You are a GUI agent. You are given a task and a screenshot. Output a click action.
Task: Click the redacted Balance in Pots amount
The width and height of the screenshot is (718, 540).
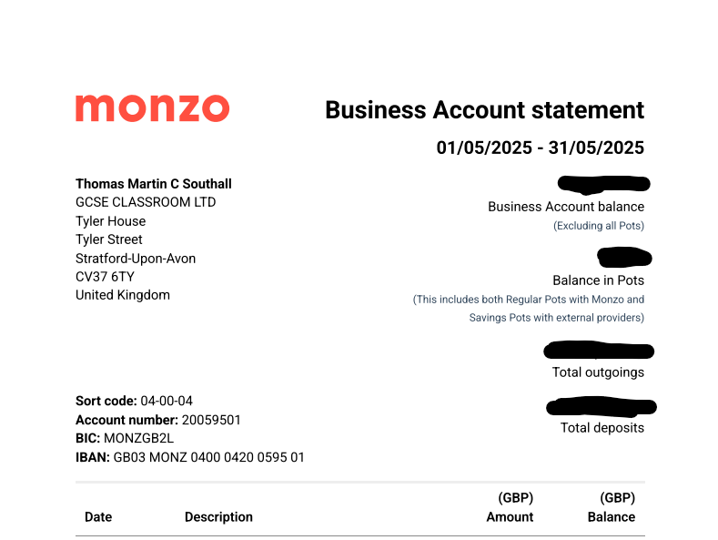coord(624,257)
